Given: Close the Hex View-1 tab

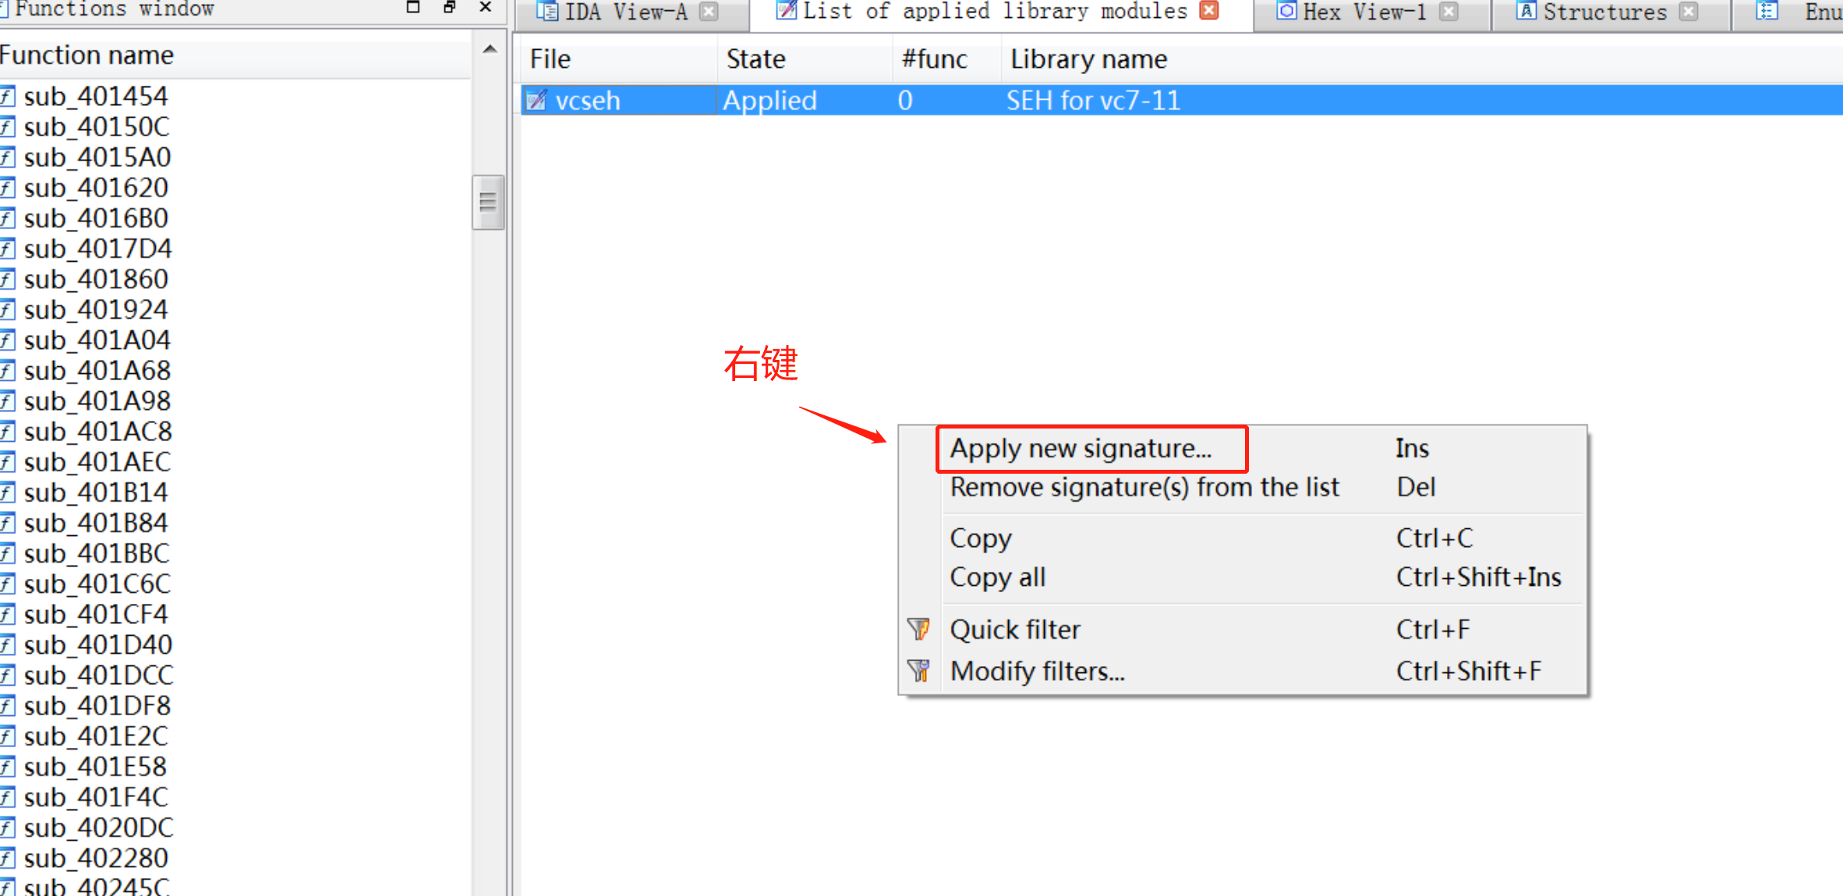Looking at the screenshot, I should point(1449,11).
